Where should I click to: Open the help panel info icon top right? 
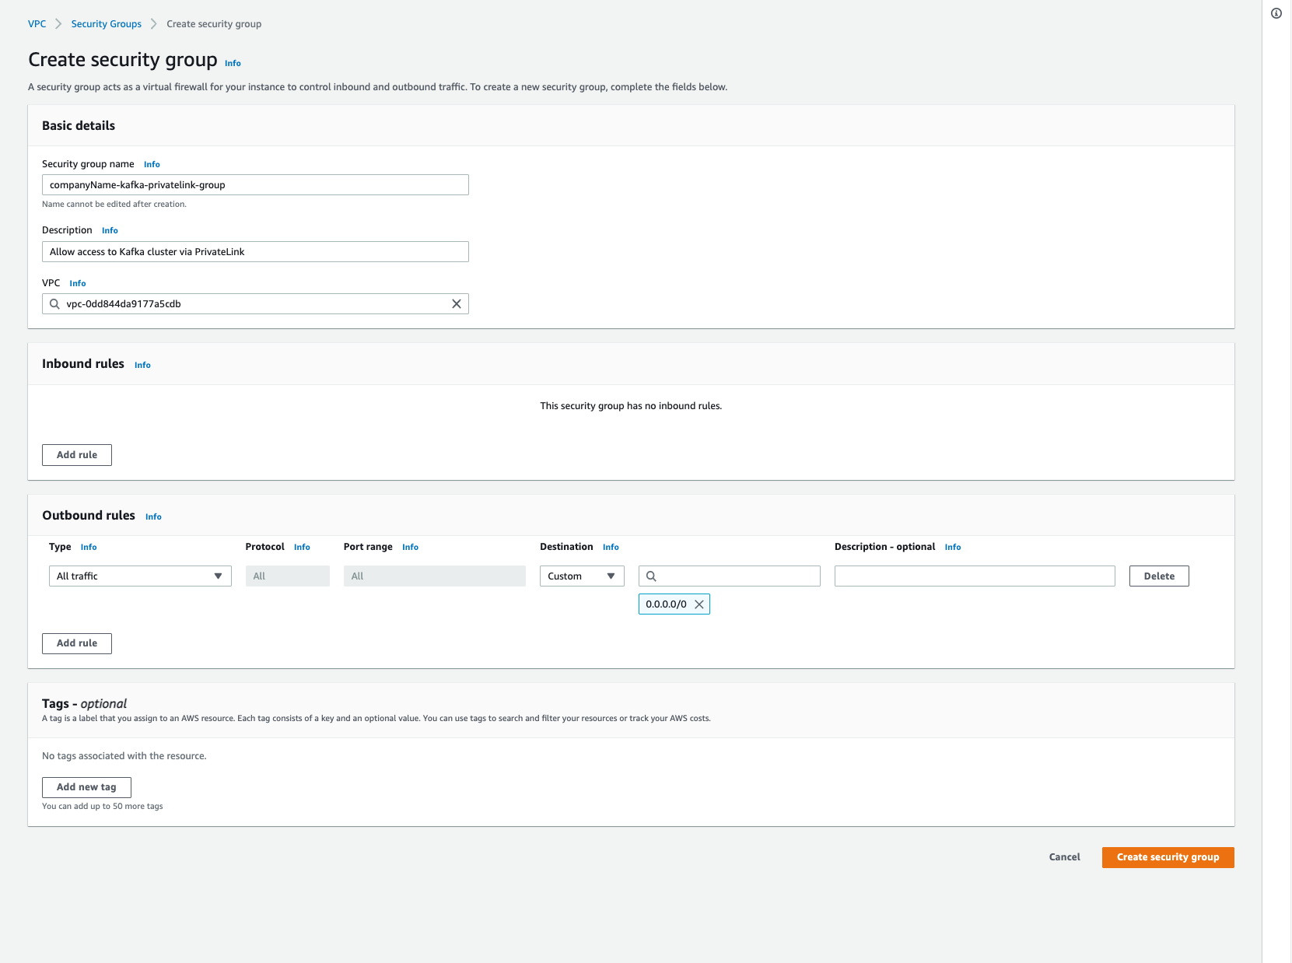[1276, 13]
